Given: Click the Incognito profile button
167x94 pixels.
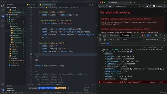Looking at the screenshot, I should [157, 6].
